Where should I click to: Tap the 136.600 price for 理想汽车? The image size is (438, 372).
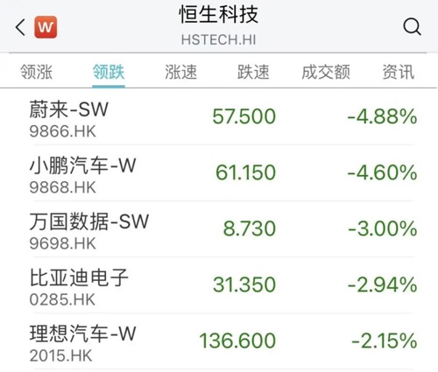coord(237,340)
